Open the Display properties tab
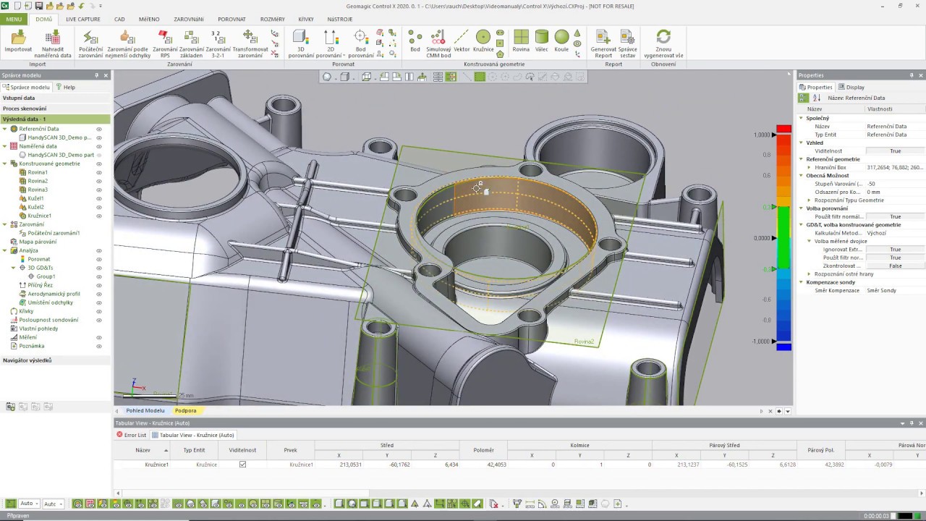Screen dimensions: 926x521 pos(851,87)
